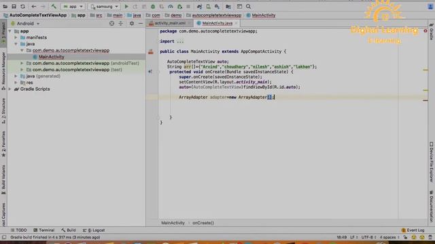The image size is (435, 244).
Task: Click the Stop toolbar icon
Action: (x=188, y=6)
